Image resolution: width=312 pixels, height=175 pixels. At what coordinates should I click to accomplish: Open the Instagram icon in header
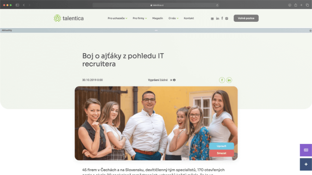[x=227, y=18]
